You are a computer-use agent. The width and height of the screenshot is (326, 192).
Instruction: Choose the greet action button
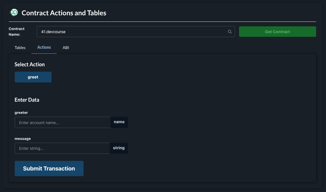click(x=33, y=77)
